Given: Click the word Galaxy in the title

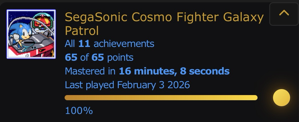Looking at the screenshot, I should (x=243, y=18).
